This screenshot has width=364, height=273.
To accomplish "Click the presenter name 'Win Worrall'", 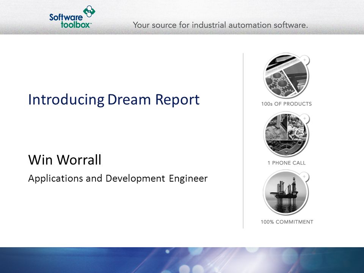I will (65, 160).
